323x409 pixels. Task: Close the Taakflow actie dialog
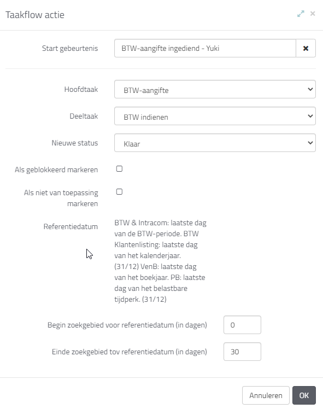(x=313, y=14)
